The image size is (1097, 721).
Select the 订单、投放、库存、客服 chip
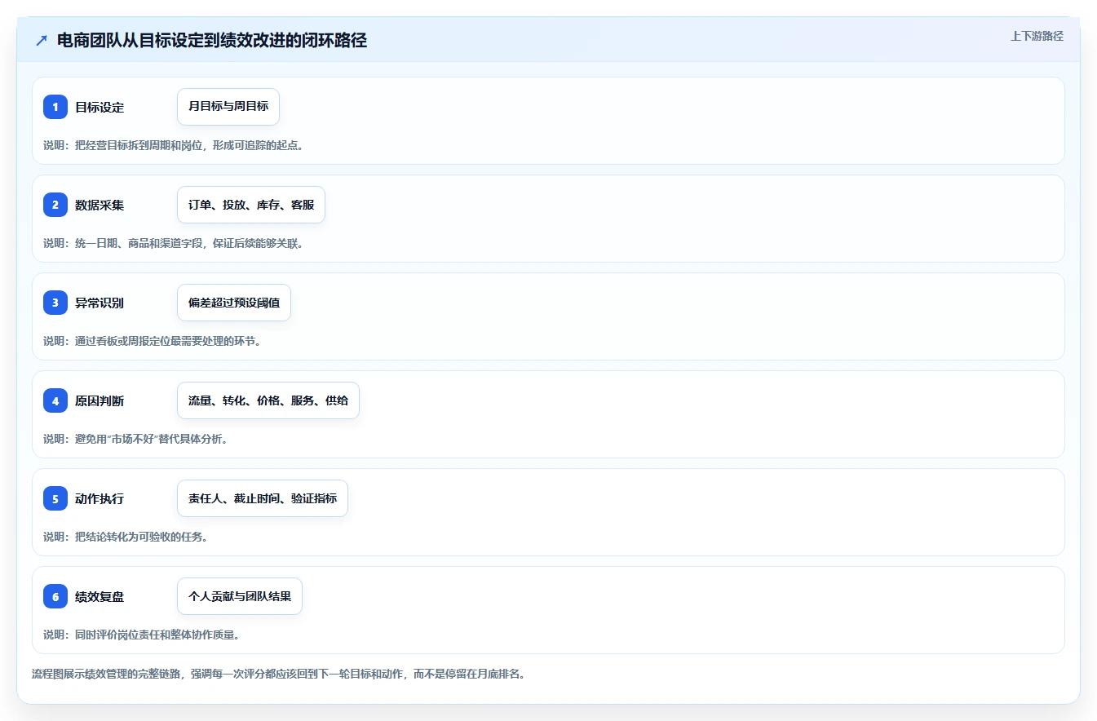251,205
